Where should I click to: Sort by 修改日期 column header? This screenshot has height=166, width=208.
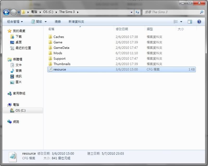tap(122, 29)
